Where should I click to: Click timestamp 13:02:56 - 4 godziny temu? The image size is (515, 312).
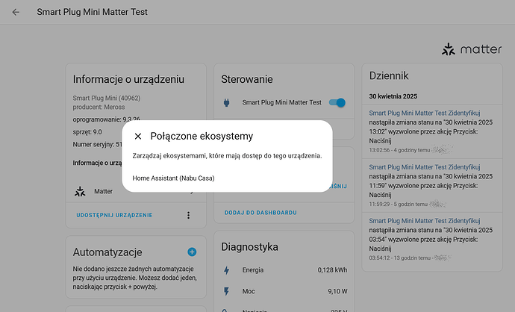click(399, 150)
